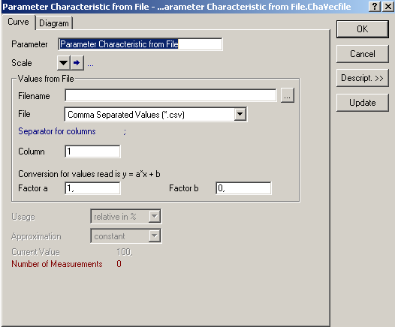
Task: Close the Parameter Characteristic dialog
Action: [x=388, y=7]
